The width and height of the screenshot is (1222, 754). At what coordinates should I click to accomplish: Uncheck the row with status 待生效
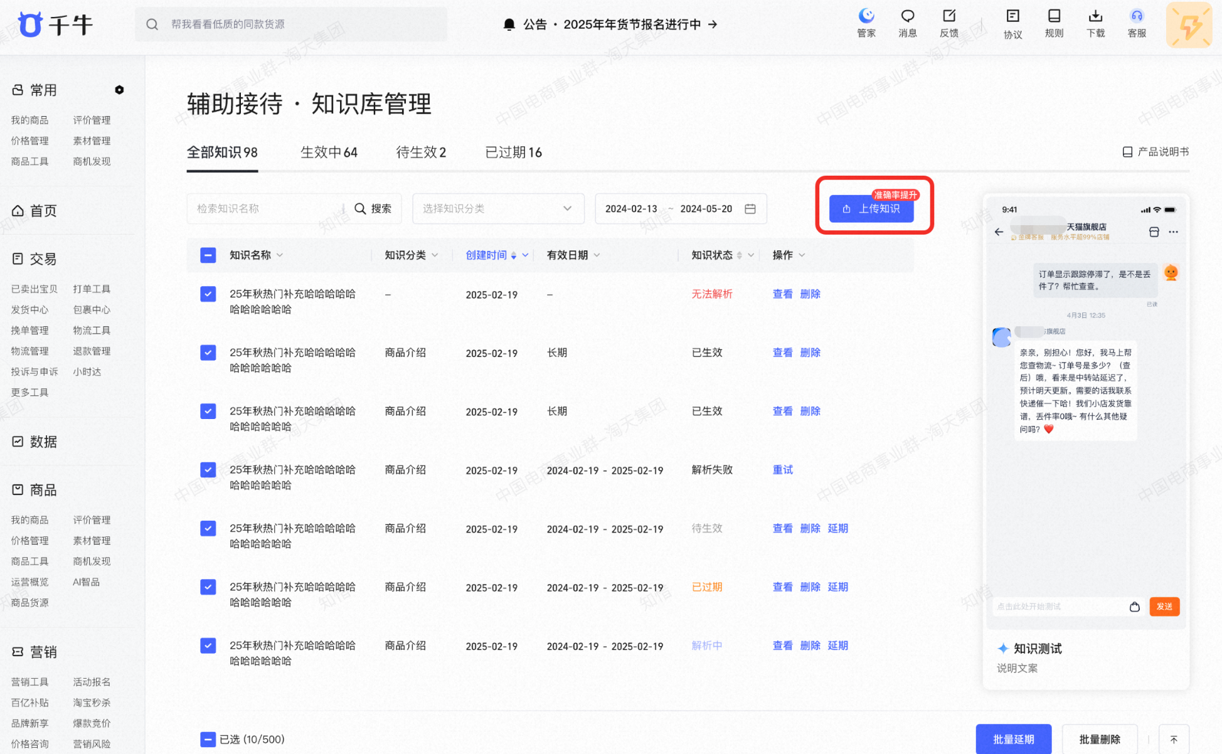click(x=208, y=528)
